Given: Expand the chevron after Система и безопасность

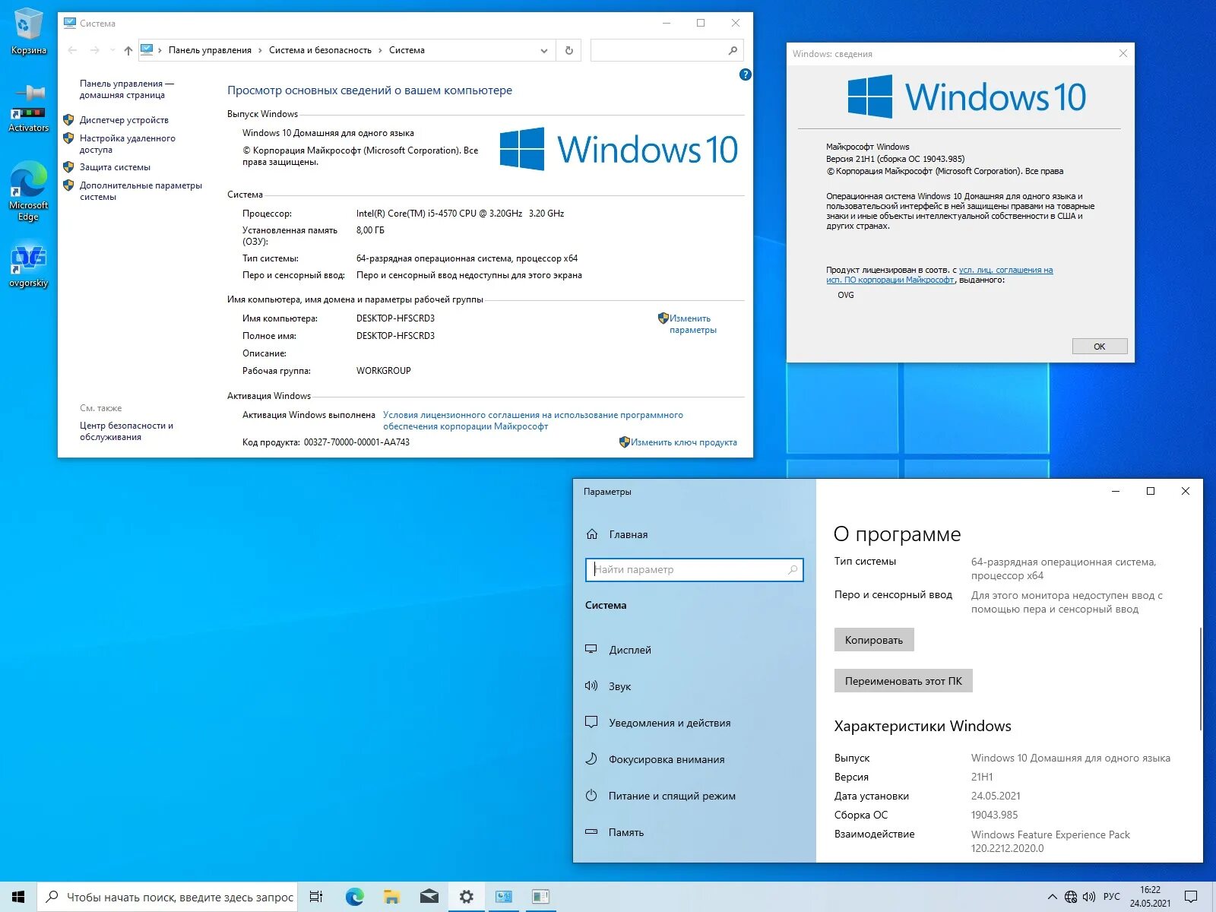Looking at the screenshot, I should pos(380,50).
